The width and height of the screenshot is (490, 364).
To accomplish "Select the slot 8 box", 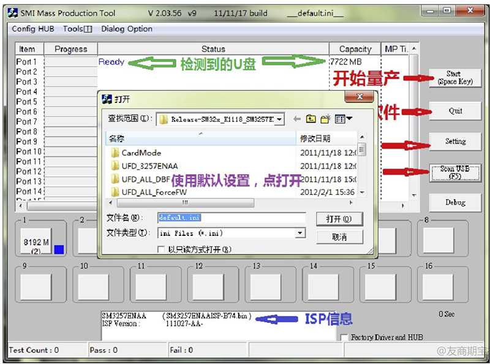I will point(438,240).
